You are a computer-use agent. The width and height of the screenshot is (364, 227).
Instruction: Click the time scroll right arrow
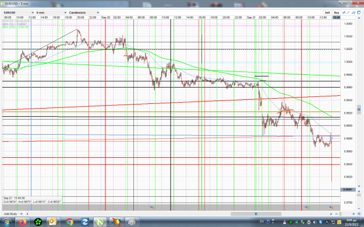(331, 214)
